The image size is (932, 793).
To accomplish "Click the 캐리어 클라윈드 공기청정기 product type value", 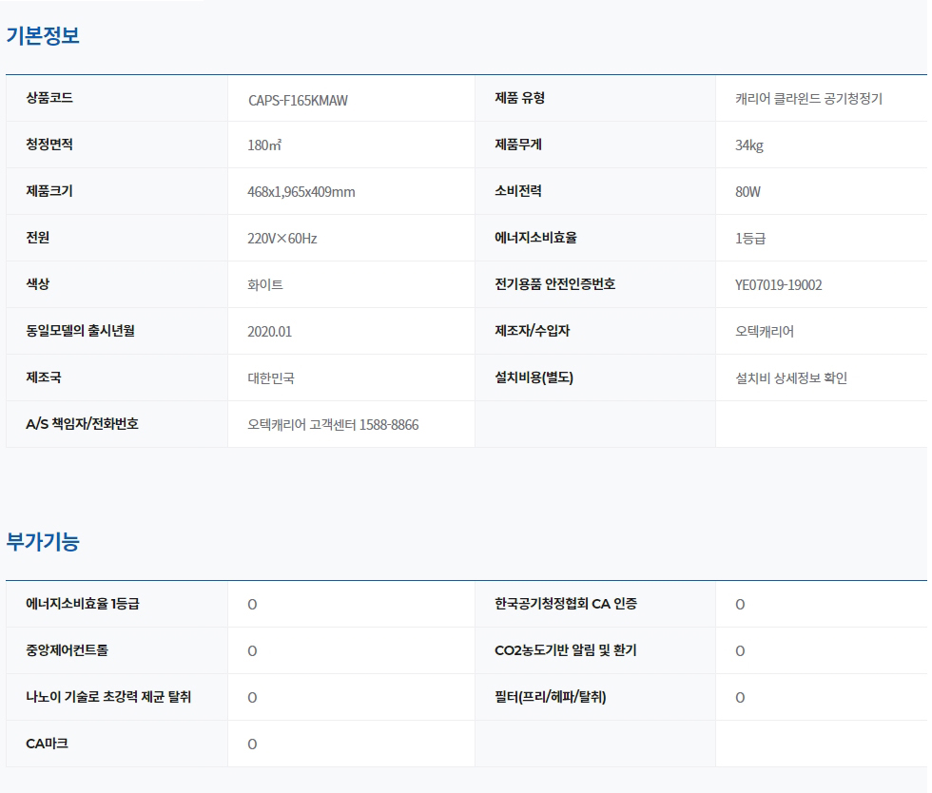I will (x=808, y=99).
